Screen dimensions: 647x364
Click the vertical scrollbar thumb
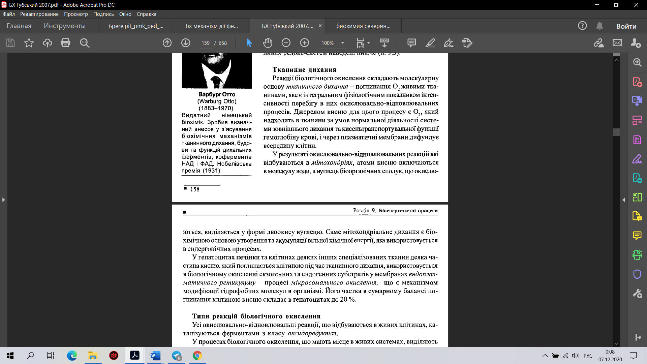pos(617,132)
